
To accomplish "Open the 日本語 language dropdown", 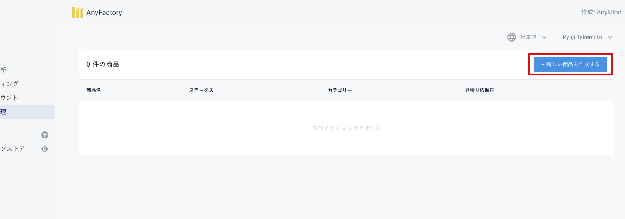I will [529, 37].
